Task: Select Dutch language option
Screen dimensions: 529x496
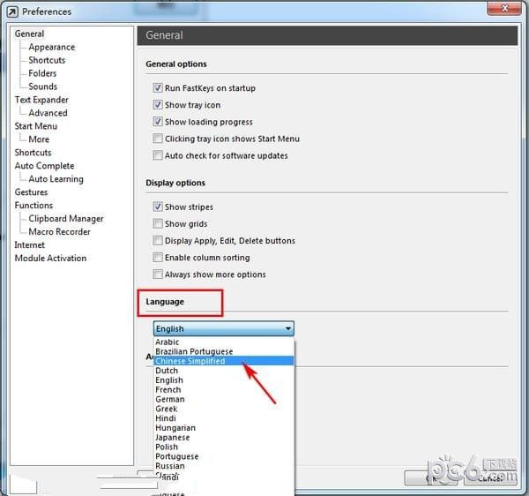Action: pos(224,371)
